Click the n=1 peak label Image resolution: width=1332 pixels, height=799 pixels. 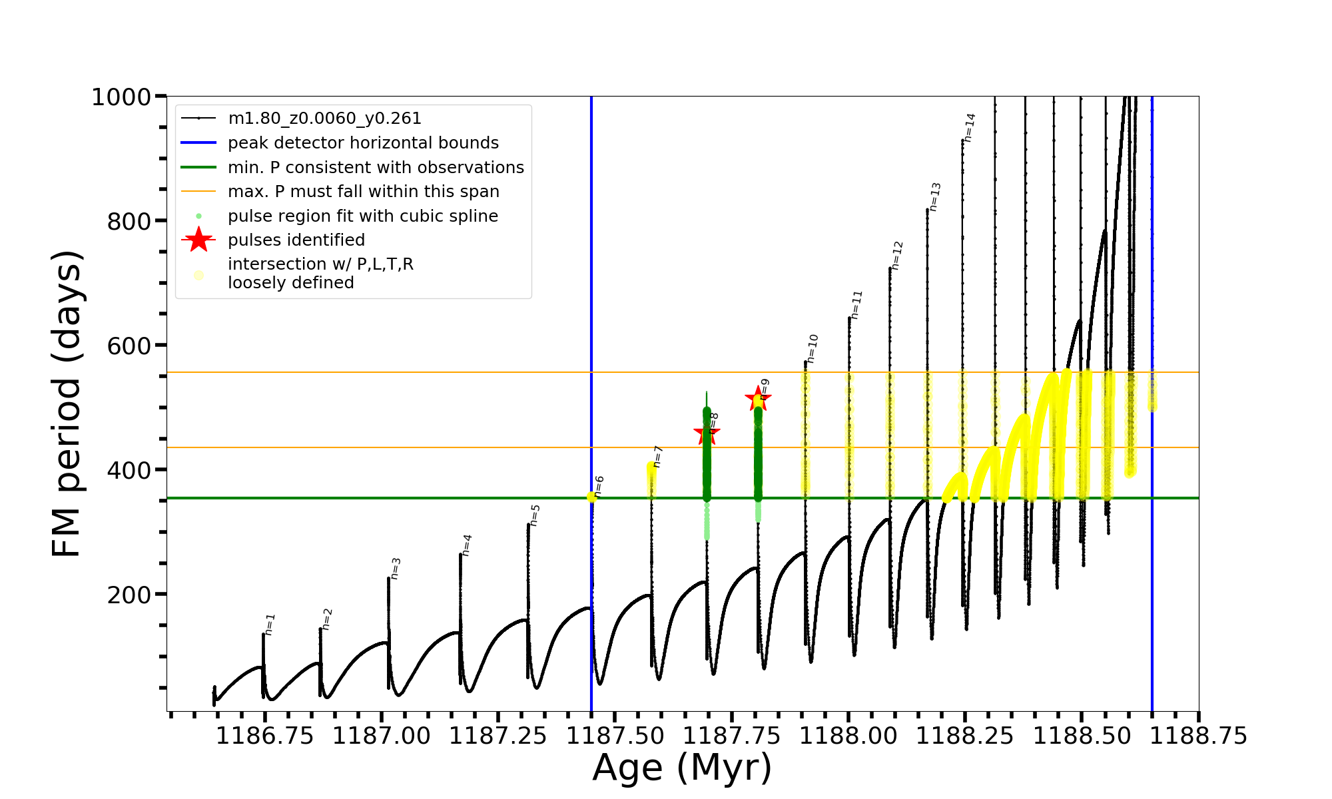pos(270,625)
